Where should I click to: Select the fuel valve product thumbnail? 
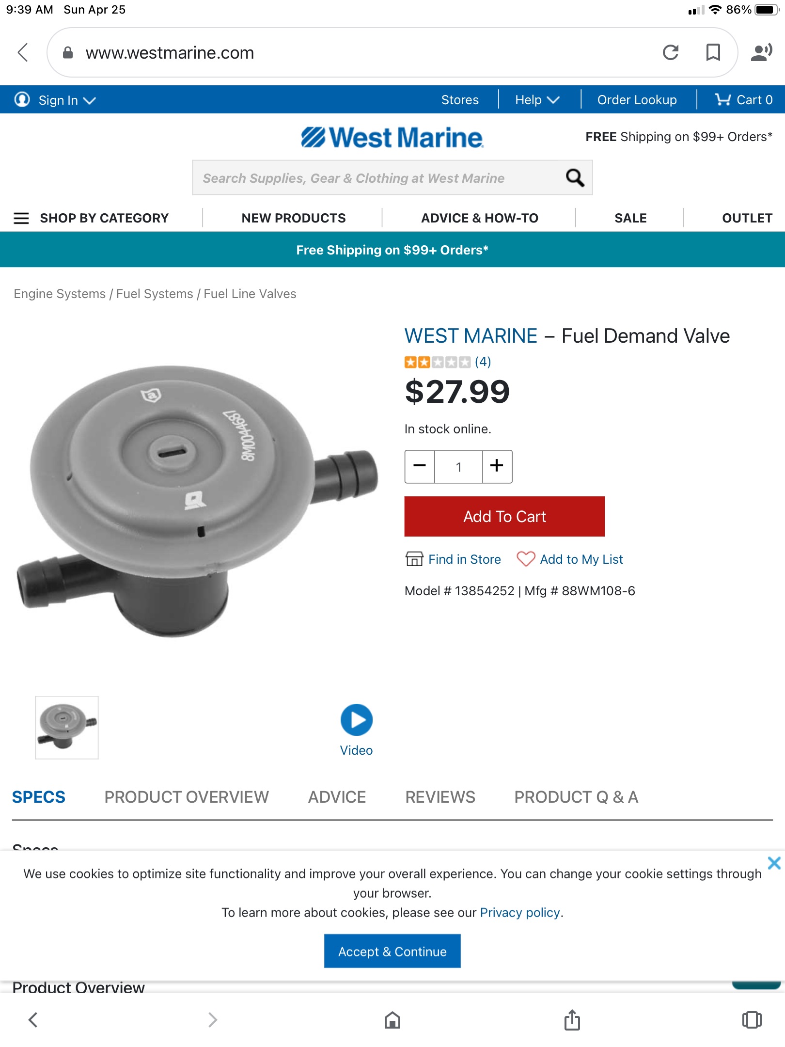tap(67, 728)
